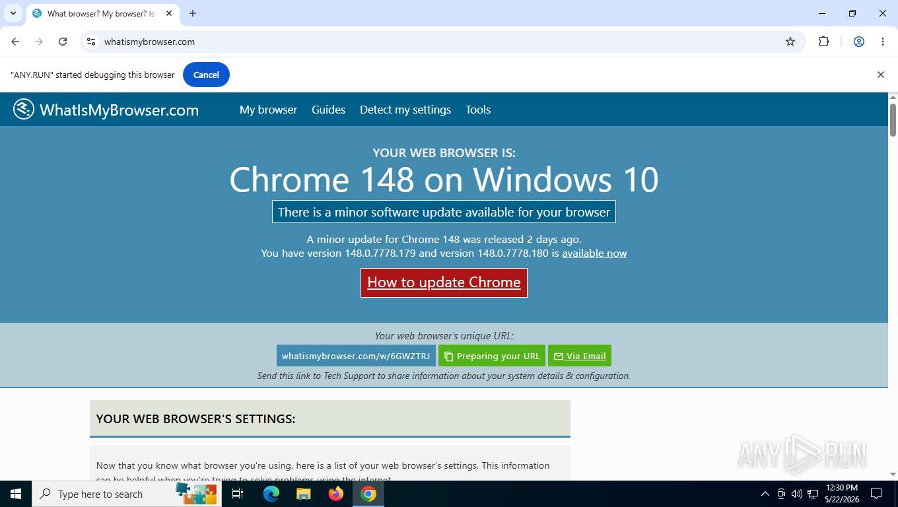
Task: Open the network tray icon
Action: coord(813,494)
